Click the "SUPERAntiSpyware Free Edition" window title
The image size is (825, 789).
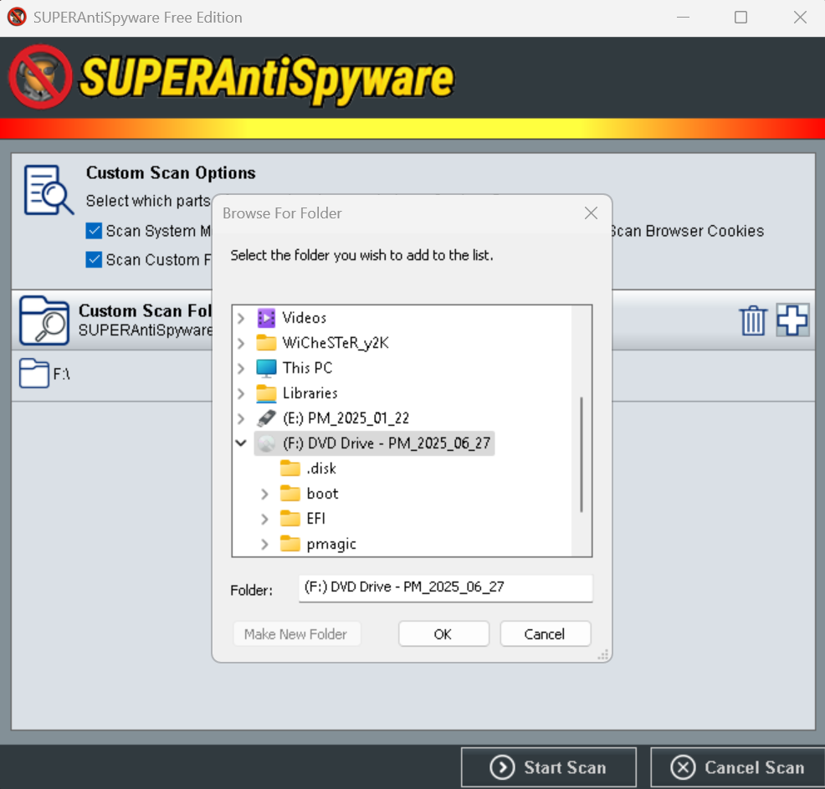(x=138, y=18)
